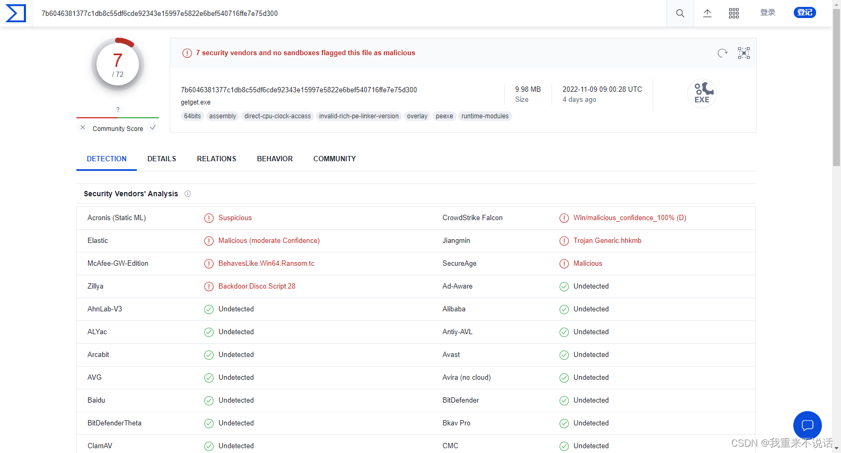Click the BitDefenderTheta vendor name

115,423
